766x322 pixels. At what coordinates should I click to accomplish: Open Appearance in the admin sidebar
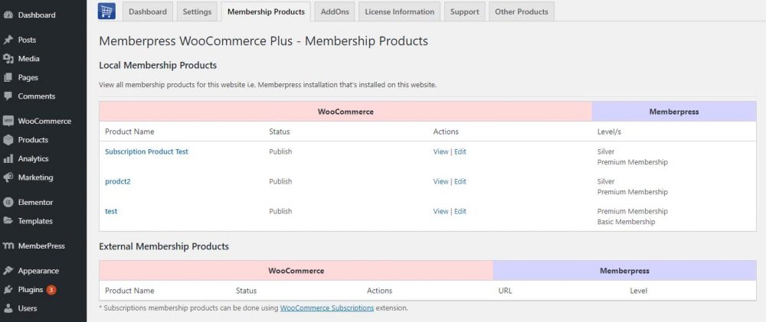coord(38,271)
